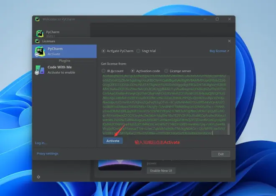Click the PyCharm product icon in Licenses list
This screenshot has width=276, height=196.
tap(40, 52)
